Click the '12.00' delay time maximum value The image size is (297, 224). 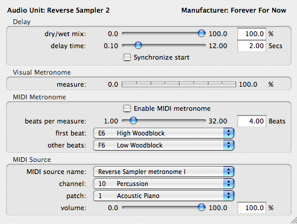pos(218,46)
